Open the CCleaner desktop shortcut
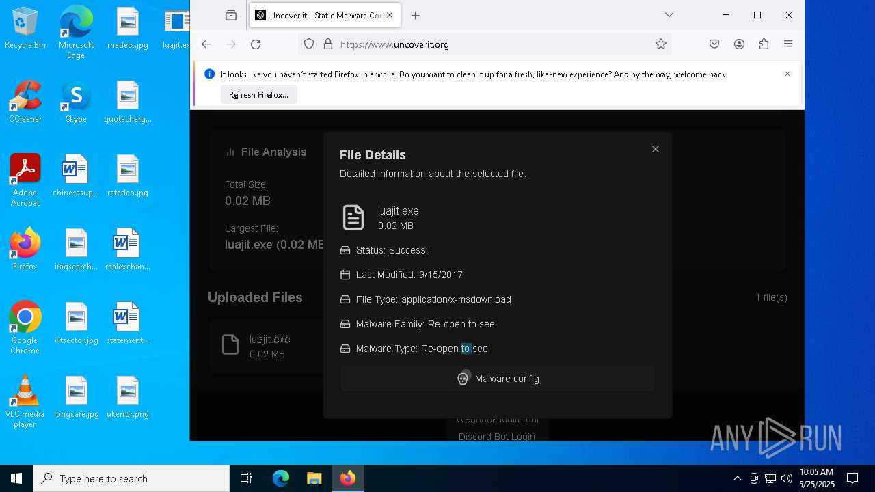Viewport: 875px width, 492px height. (25, 102)
